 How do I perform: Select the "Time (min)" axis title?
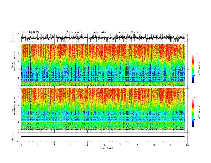pyautogui.click(x=107, y=148)
